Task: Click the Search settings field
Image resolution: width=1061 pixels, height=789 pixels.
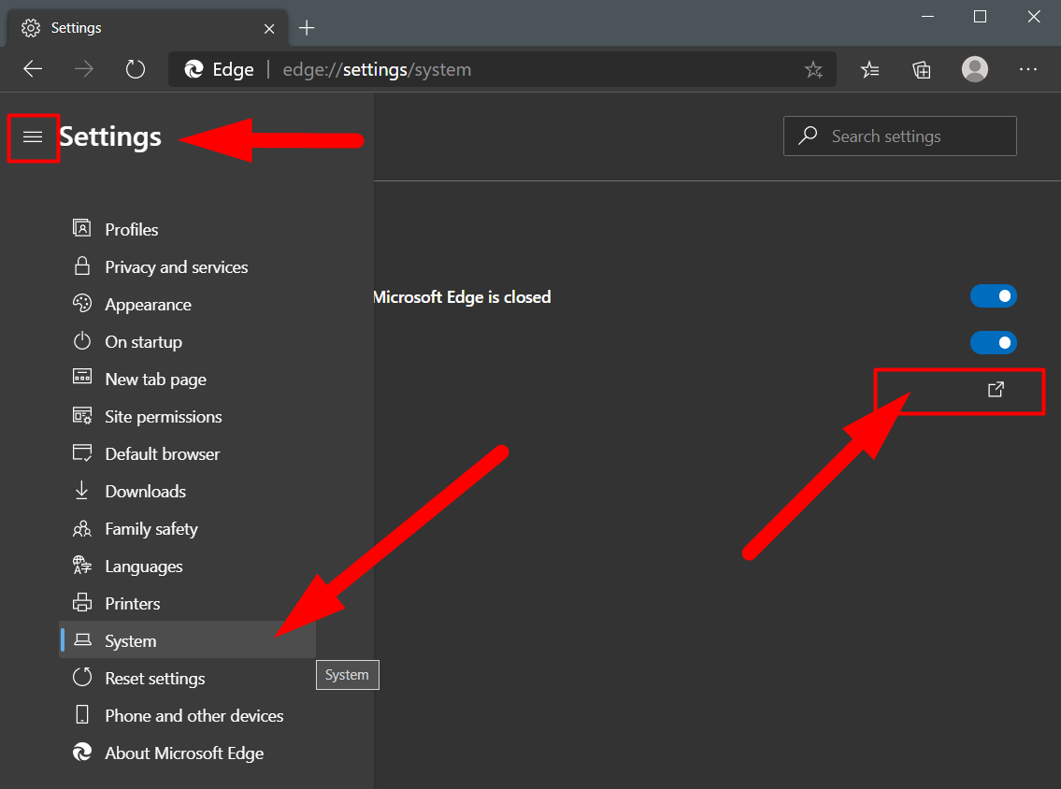Action: 899,136
